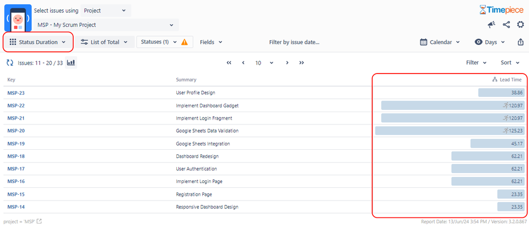
Task: Open the settings gear icon
Action: [x=521, y=25]
